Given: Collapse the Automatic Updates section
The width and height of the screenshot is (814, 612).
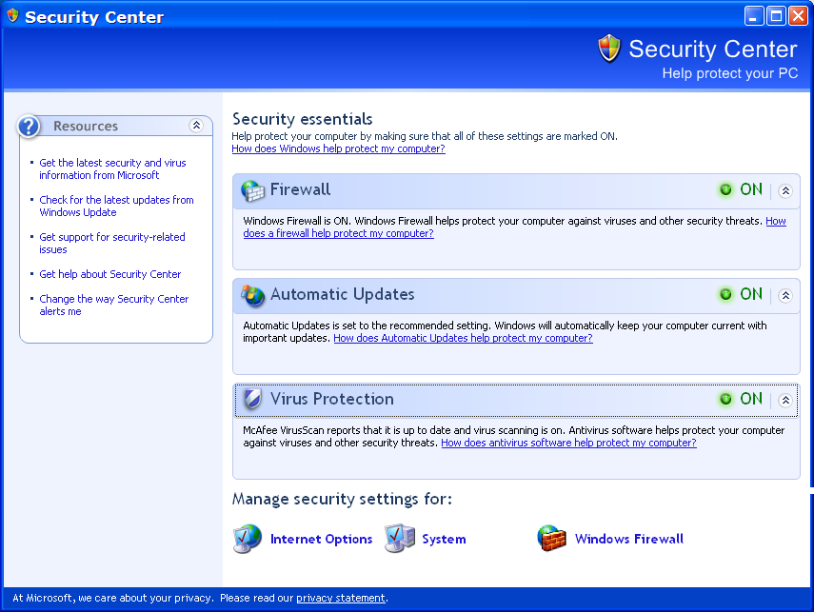Looking at the screenshot, I should pyautogui.click(x=784, y=295).
